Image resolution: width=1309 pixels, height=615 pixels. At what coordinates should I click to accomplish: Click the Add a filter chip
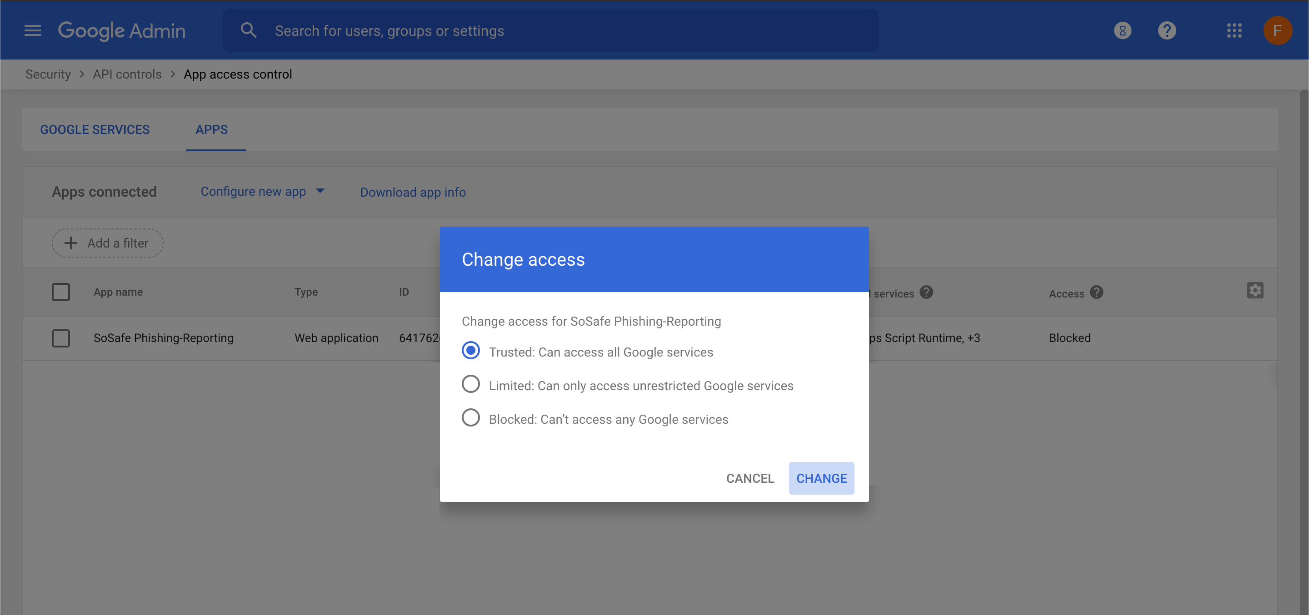[x=107, y=243]
